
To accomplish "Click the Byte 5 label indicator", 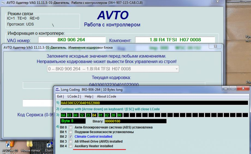I will click(x=73, y=121).
